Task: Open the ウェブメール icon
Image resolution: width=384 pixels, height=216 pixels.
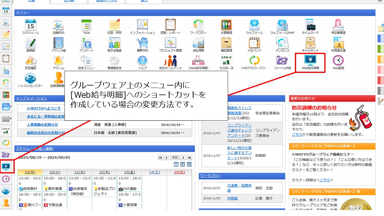Action: (254, 26)
